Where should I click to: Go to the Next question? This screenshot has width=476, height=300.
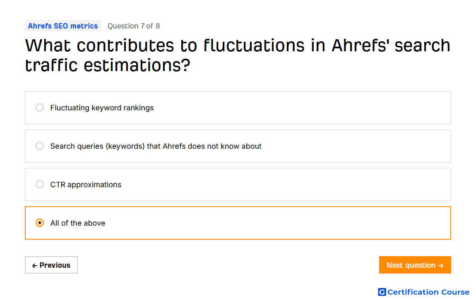click(415, 265)
